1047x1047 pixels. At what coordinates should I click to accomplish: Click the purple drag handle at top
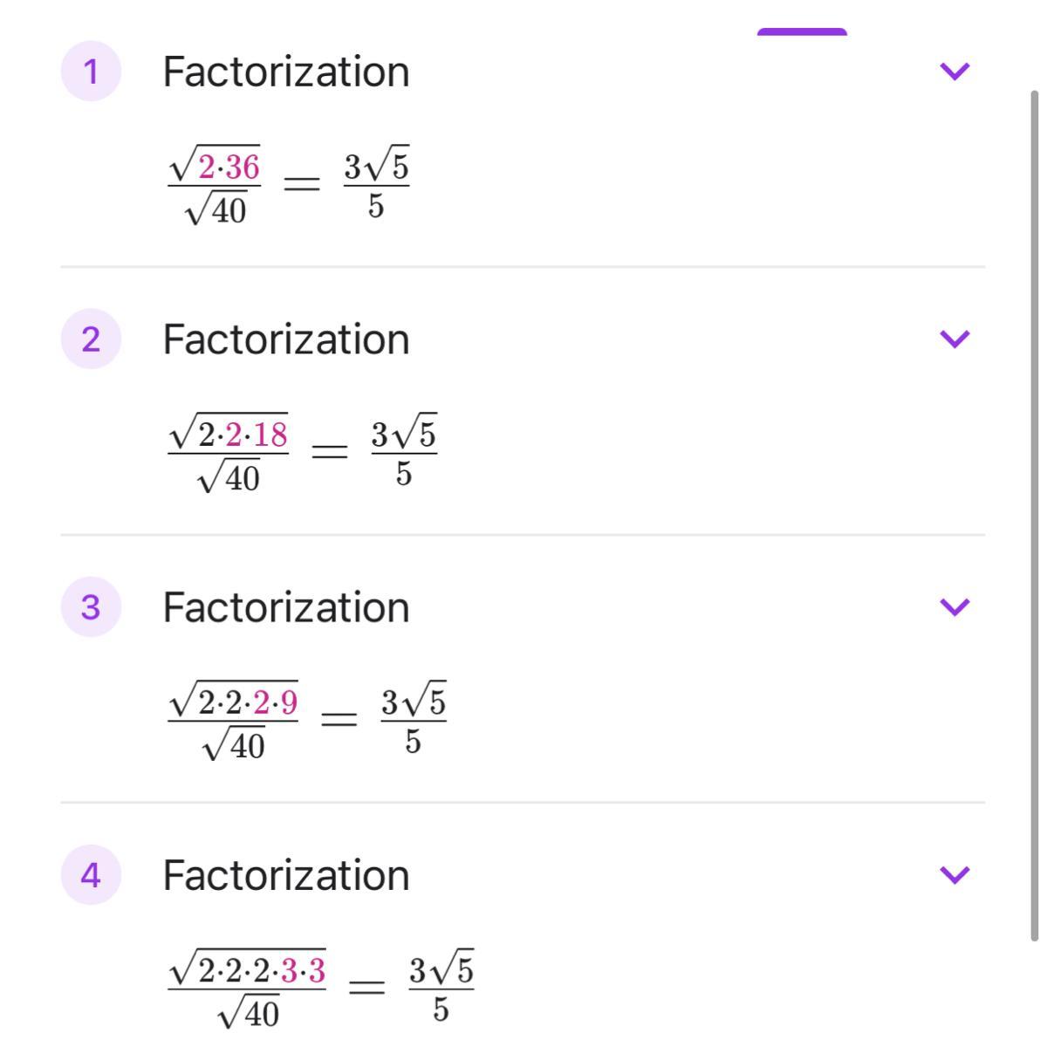pyautogui.click(x=802, y=32)
